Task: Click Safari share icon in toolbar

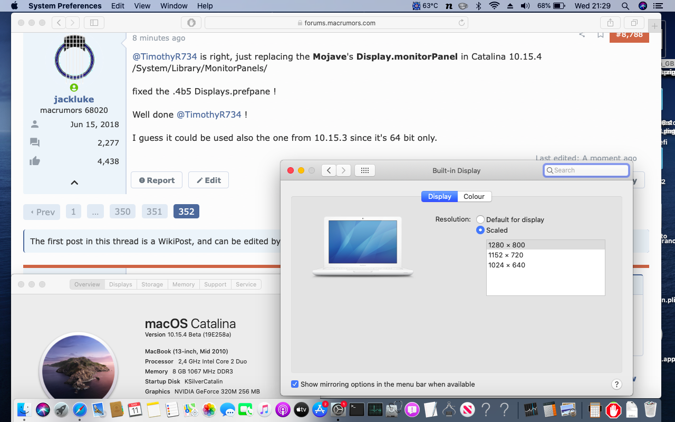Action: [610, 23]
